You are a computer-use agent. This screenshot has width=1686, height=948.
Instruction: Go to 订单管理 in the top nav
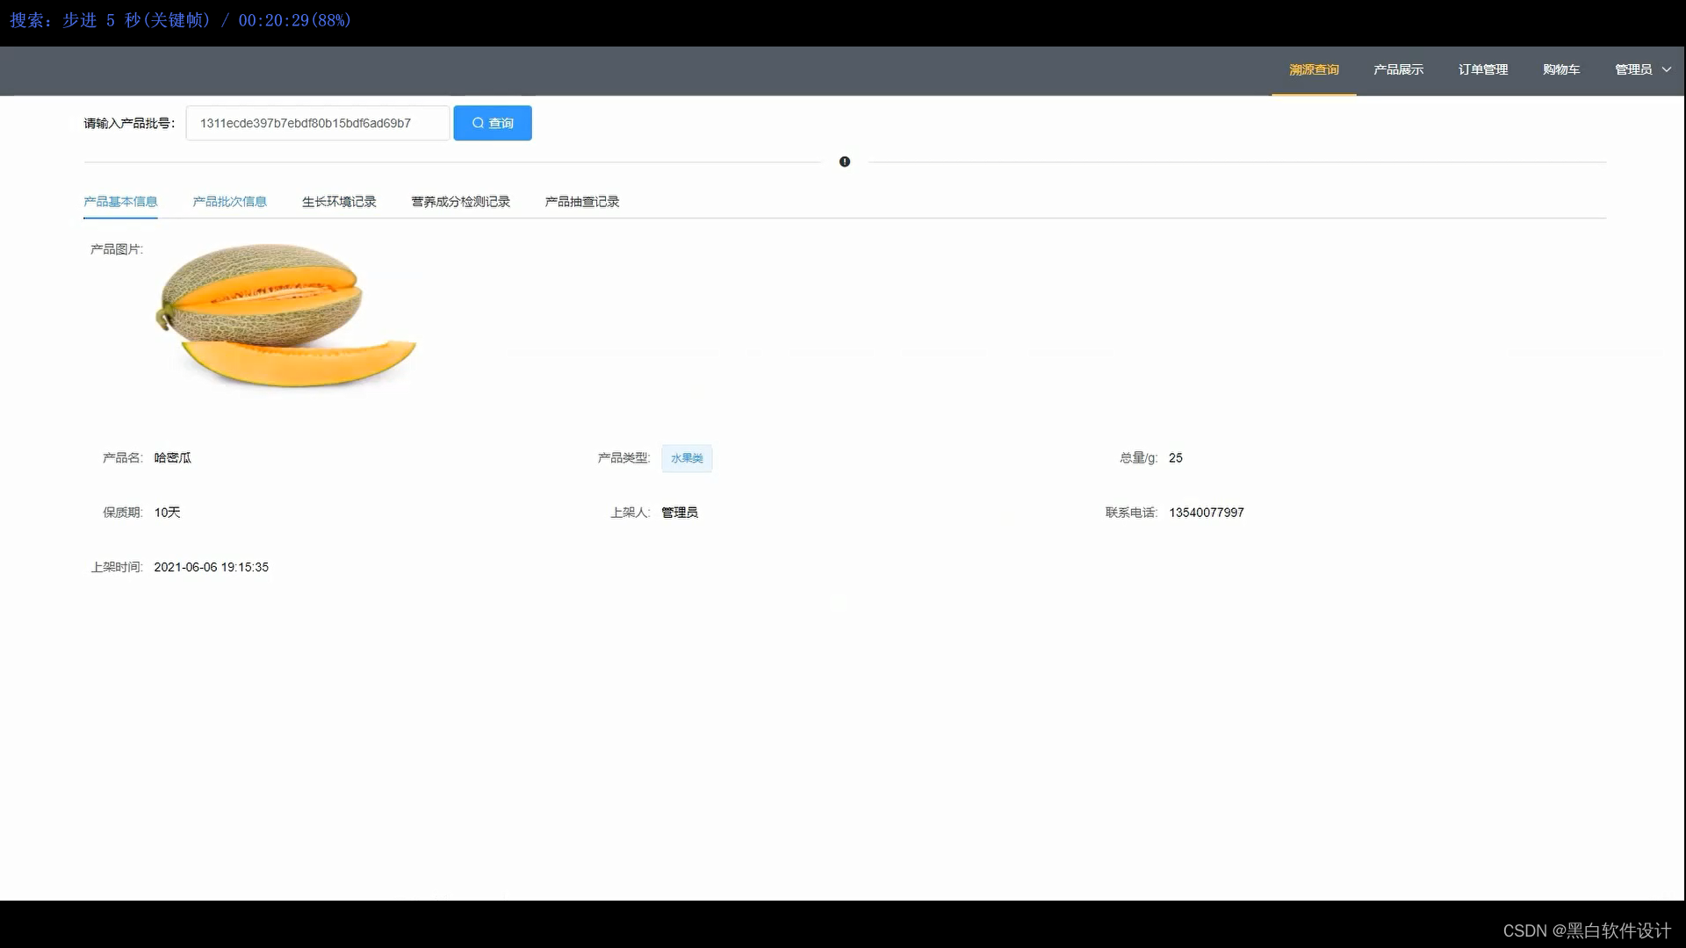tap(1483, 70)
